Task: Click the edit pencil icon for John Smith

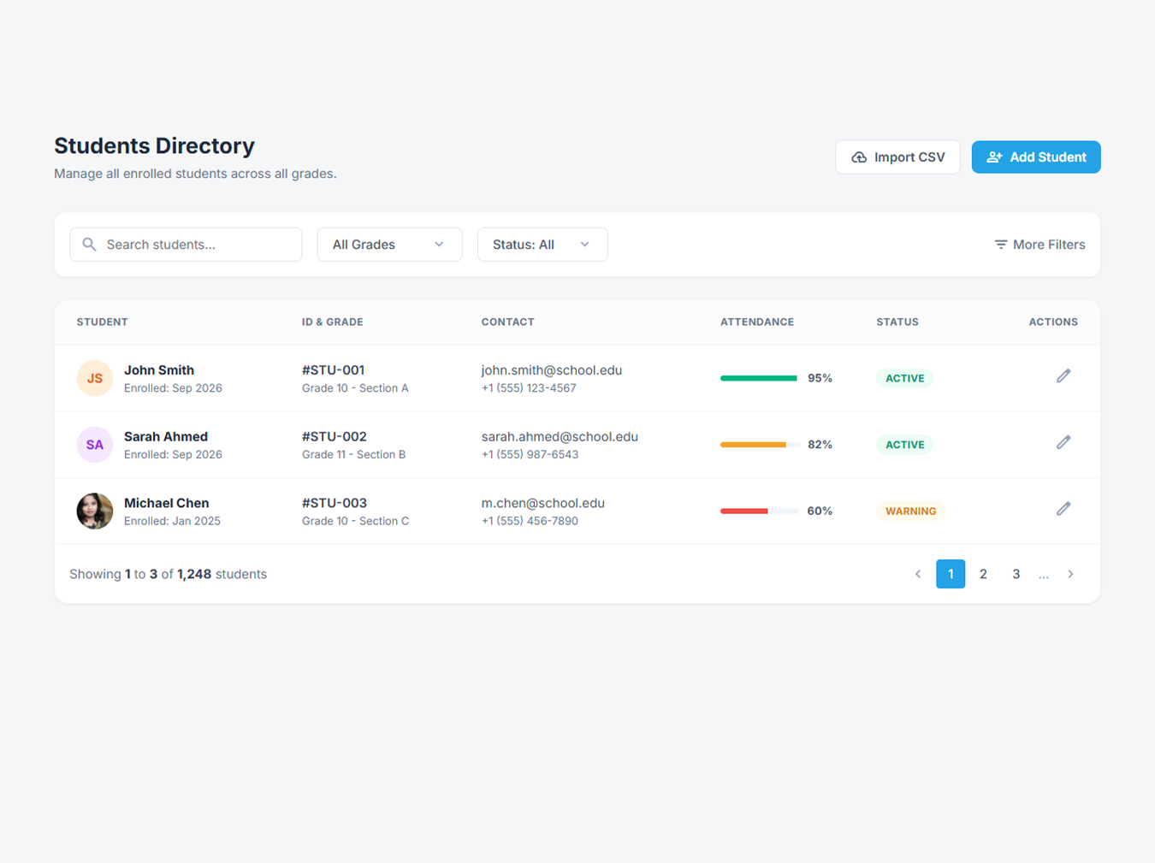Action: point(1063,376)
